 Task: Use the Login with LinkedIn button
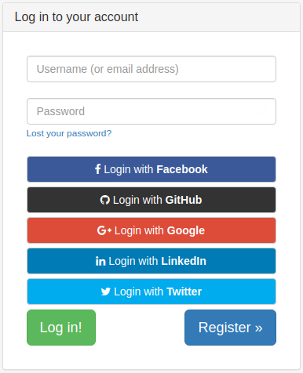pos(151,261)
